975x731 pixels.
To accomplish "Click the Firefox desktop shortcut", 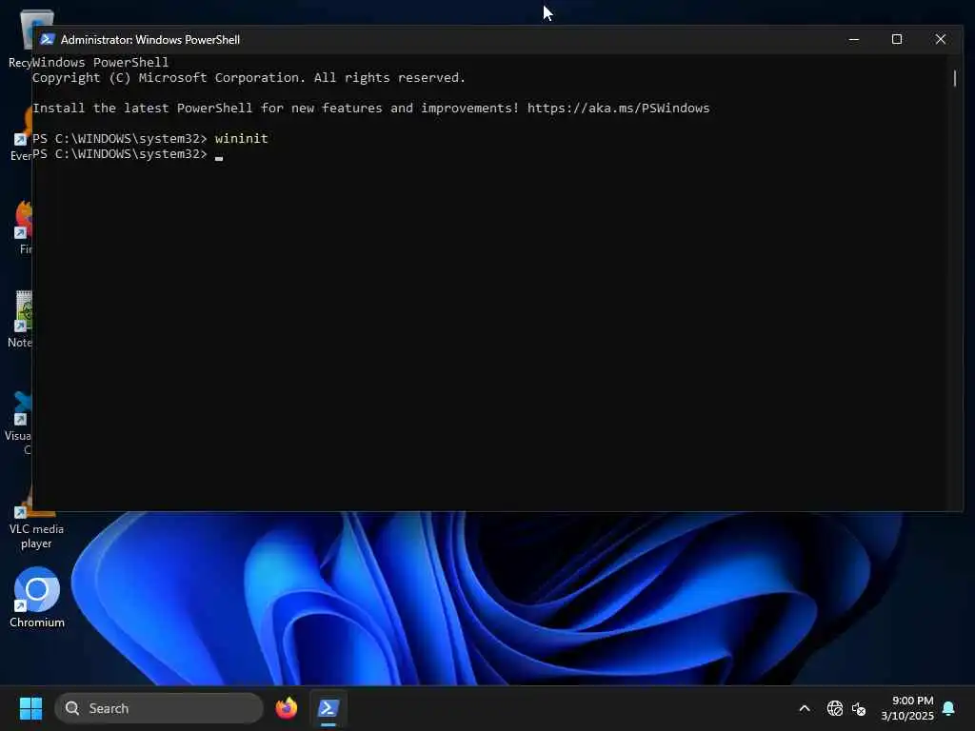I will [23, 228].
